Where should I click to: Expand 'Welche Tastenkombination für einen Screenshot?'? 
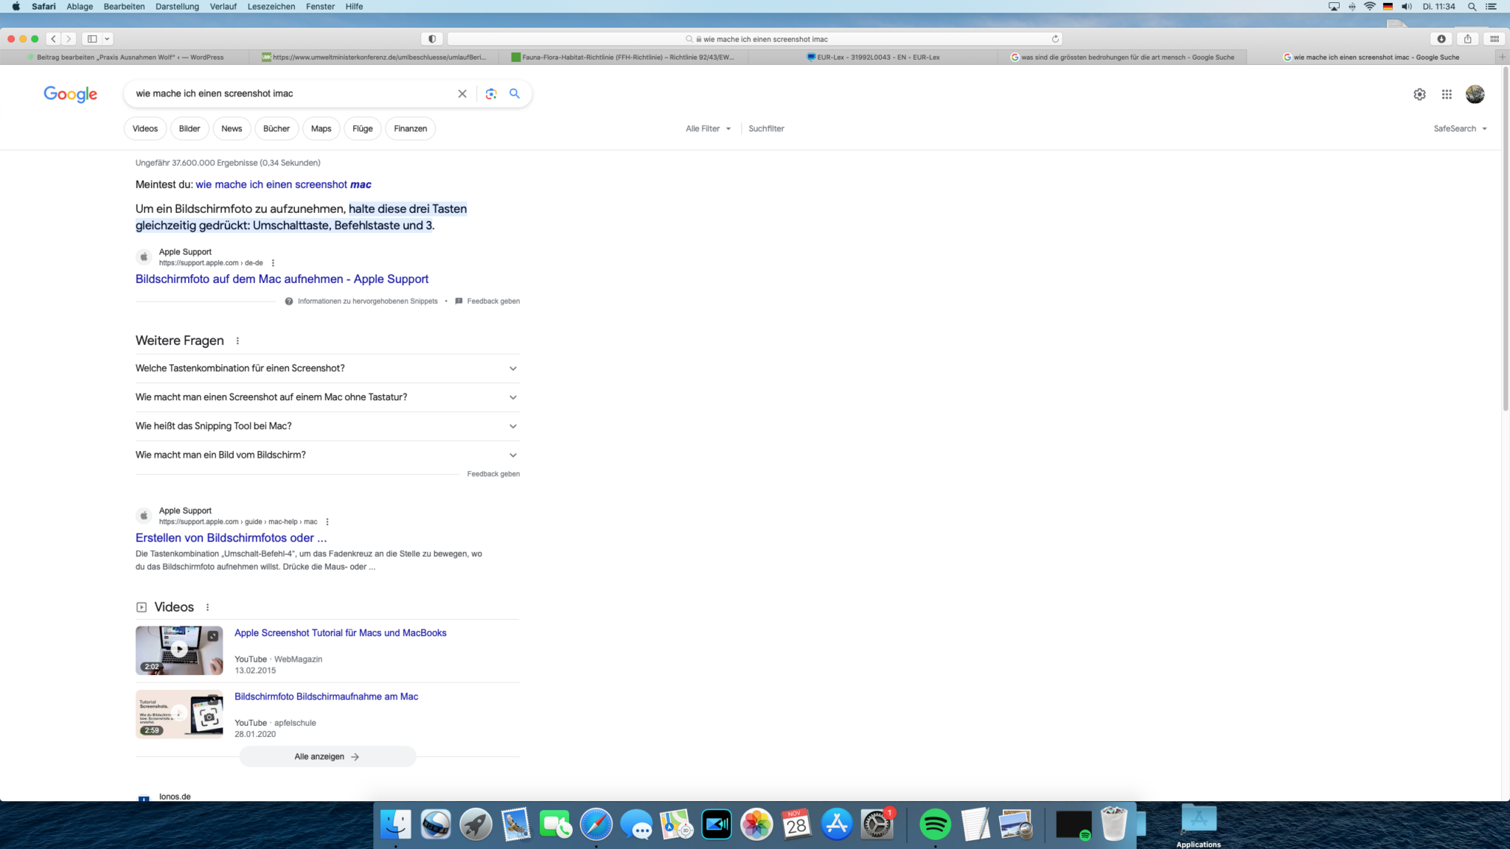point(327,368)
